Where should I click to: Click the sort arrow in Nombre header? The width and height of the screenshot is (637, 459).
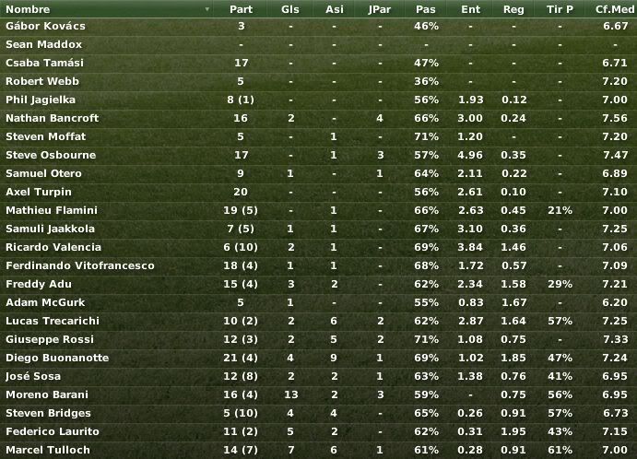[x=207, y=9]
